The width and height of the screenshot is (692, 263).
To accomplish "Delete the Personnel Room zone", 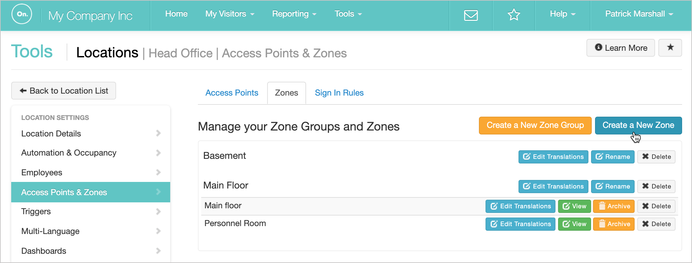I will coord(656,224).
